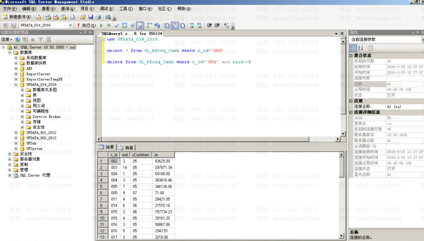Select the ReportServer database in tree
This screenshot has height=241, width=424.
pos(38,74)
